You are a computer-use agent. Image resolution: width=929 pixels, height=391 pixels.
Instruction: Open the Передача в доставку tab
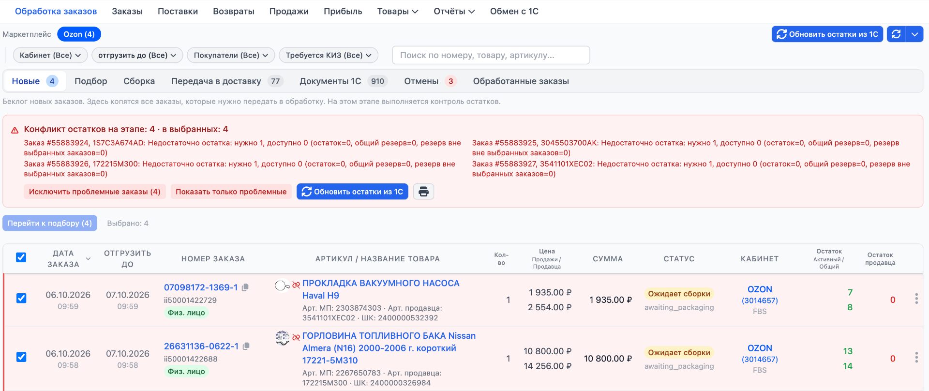click(x=226, y=81)
